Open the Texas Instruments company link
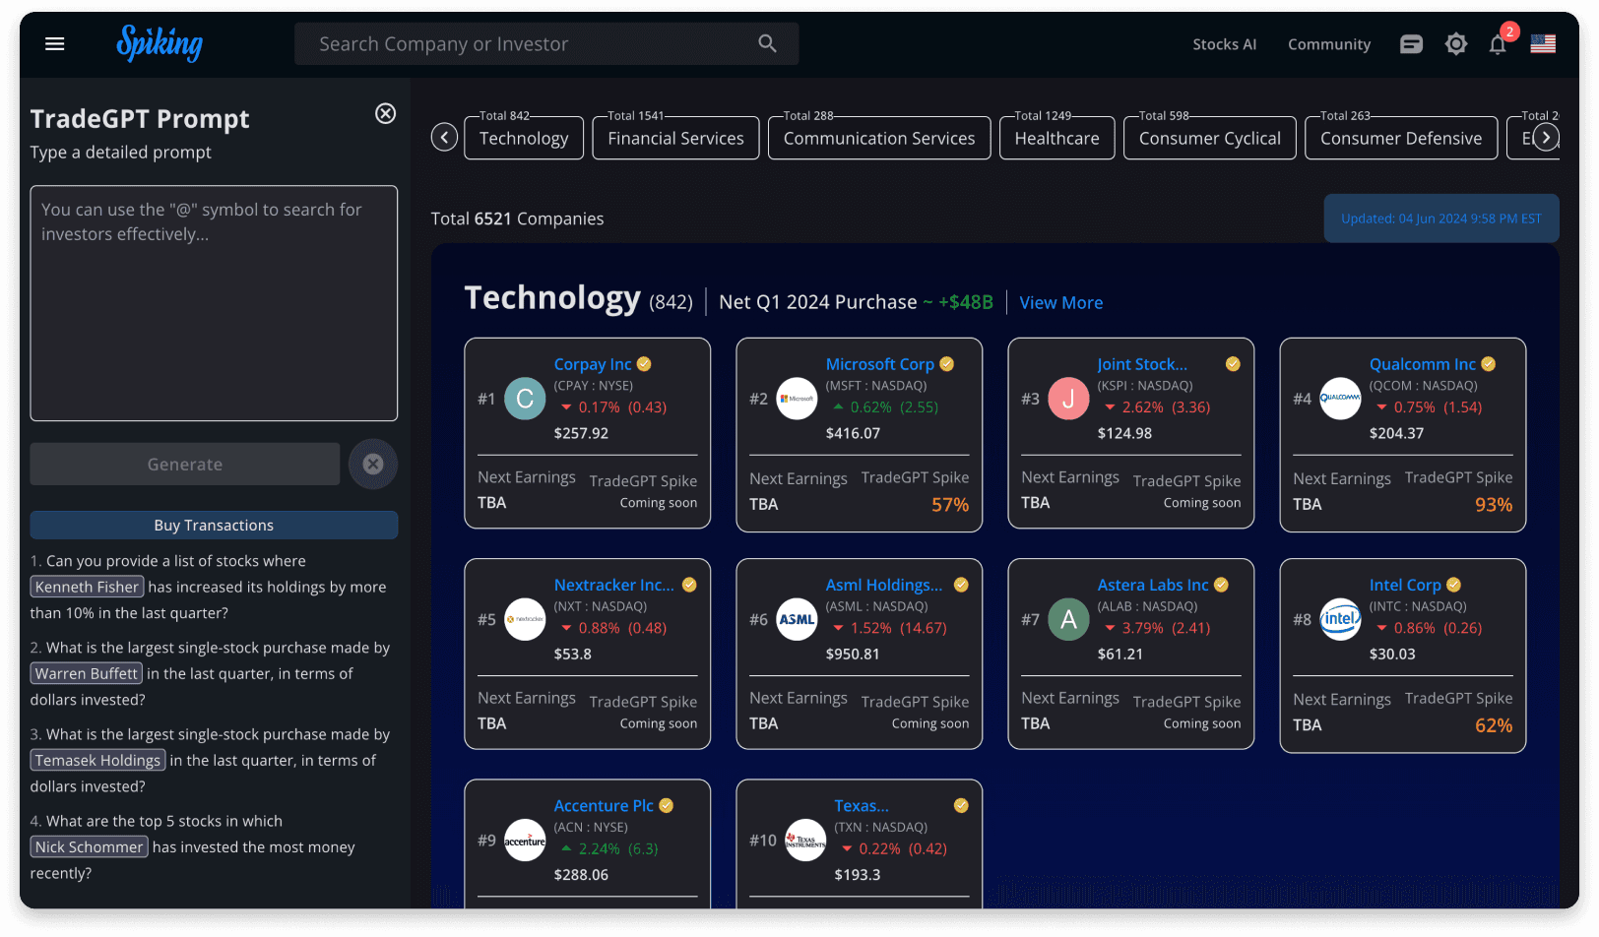 pyautogui.click(x=862, y=805)
